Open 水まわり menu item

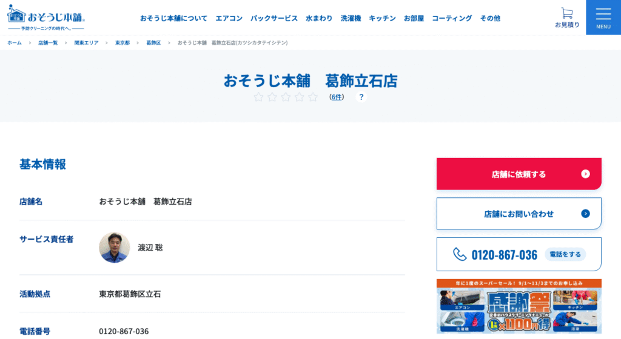click(x=319, y=18)
